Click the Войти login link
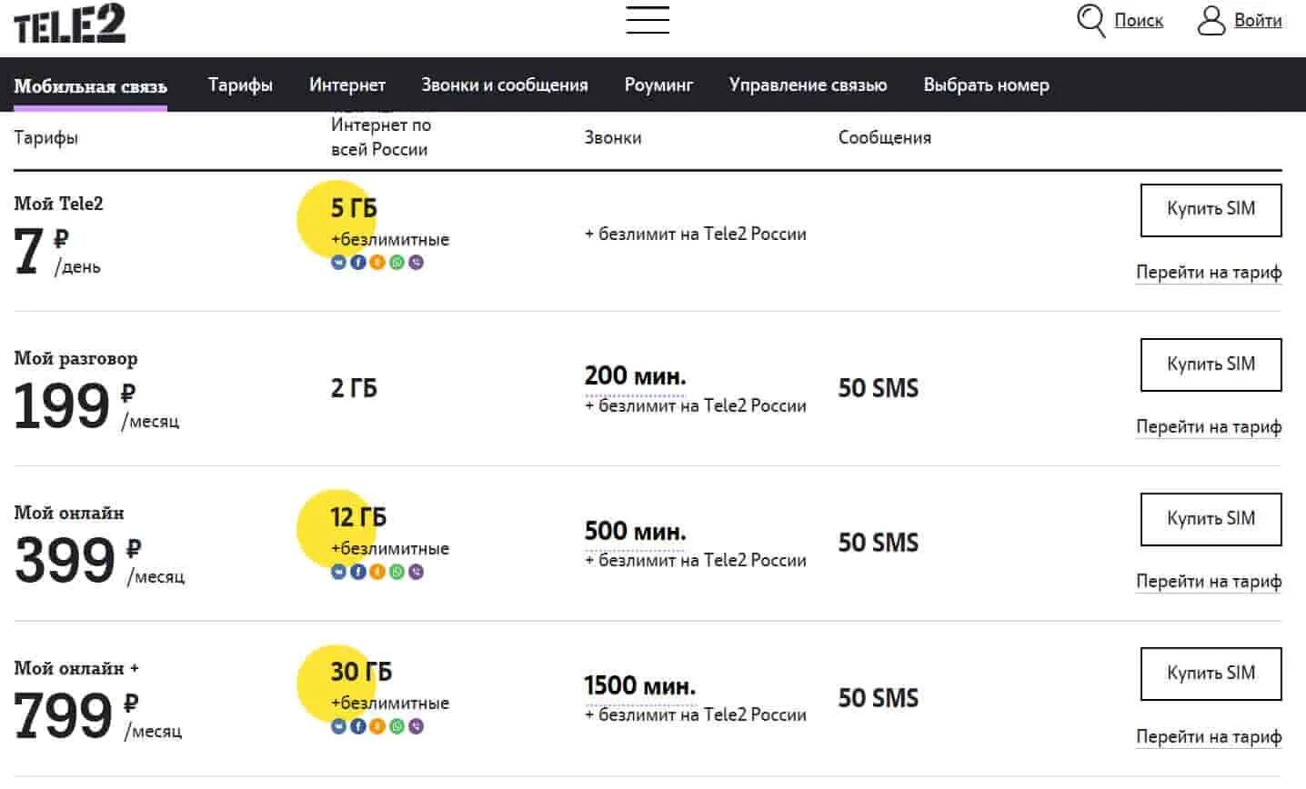The image size is (1306, 789). (x=1258, y=20)
